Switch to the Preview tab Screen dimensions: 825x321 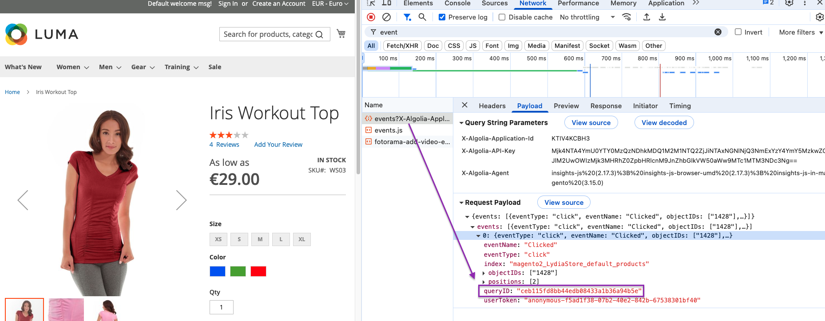tap(566, 106)
